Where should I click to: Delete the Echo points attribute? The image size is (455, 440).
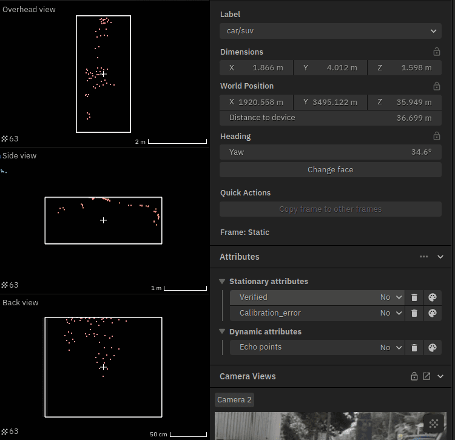[414, 348]
